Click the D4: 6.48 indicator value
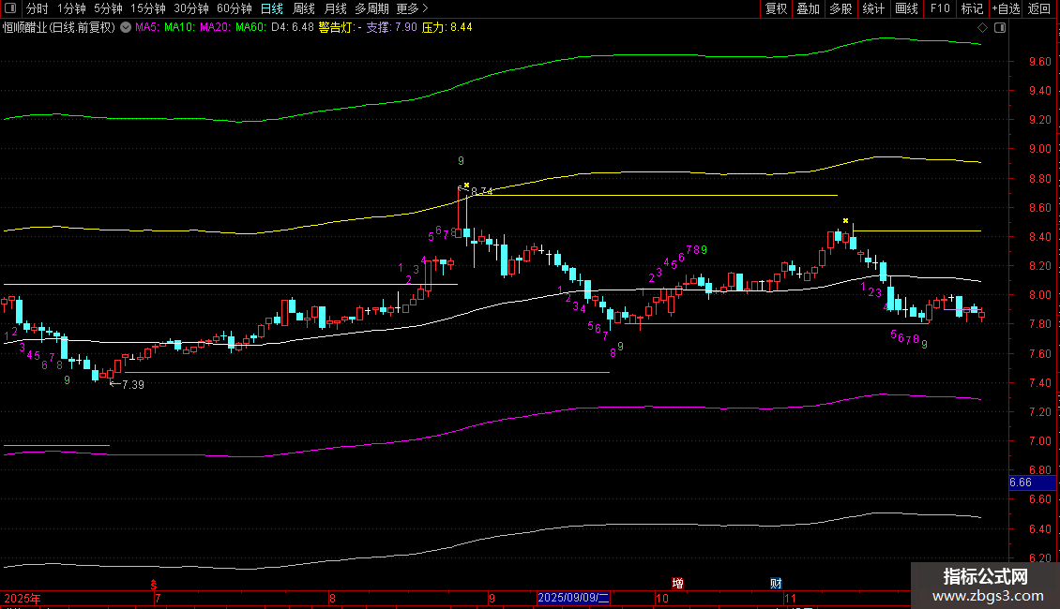The height and width of the screenshot is (609, 1060). 293,28
